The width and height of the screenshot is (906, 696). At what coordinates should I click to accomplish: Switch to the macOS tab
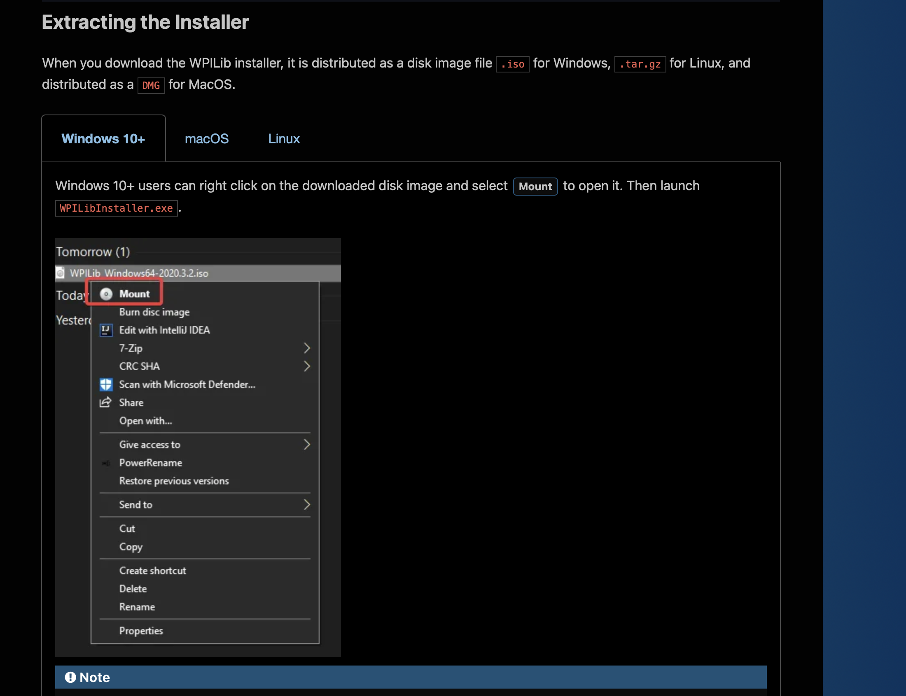[x=207, y=138]
